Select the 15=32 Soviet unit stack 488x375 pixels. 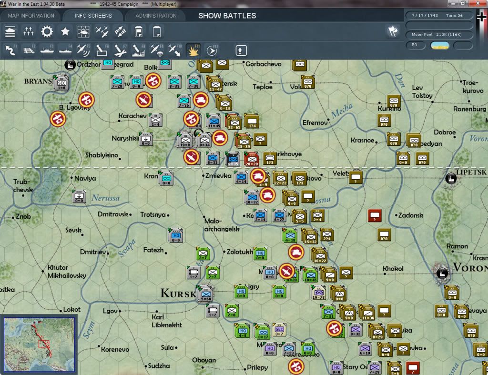tap(310, 237)
